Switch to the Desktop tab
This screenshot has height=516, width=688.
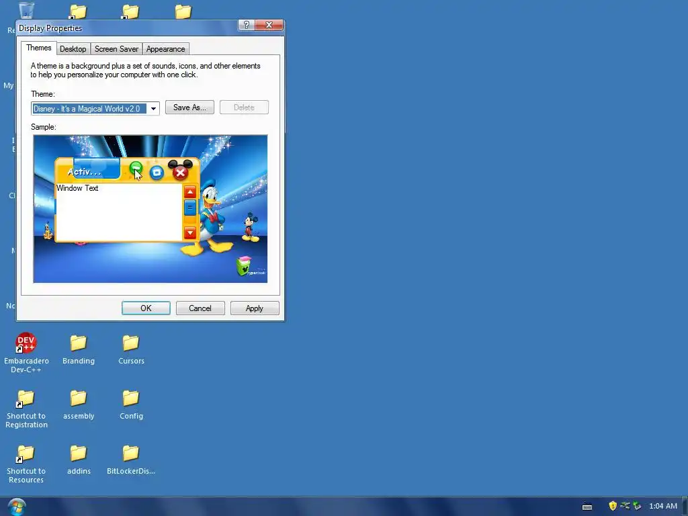[73, 49]
